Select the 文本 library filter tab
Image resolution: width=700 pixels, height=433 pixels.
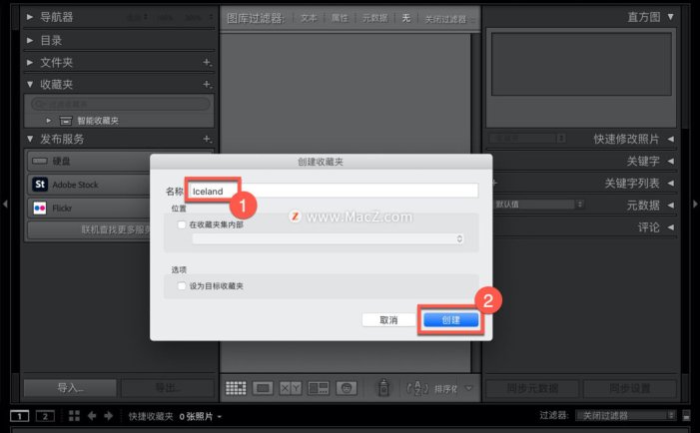(309, 18)
